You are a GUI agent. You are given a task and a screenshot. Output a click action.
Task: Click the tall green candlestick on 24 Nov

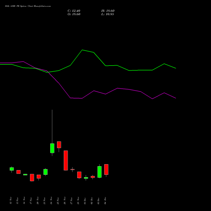click(x=52, y=148)
